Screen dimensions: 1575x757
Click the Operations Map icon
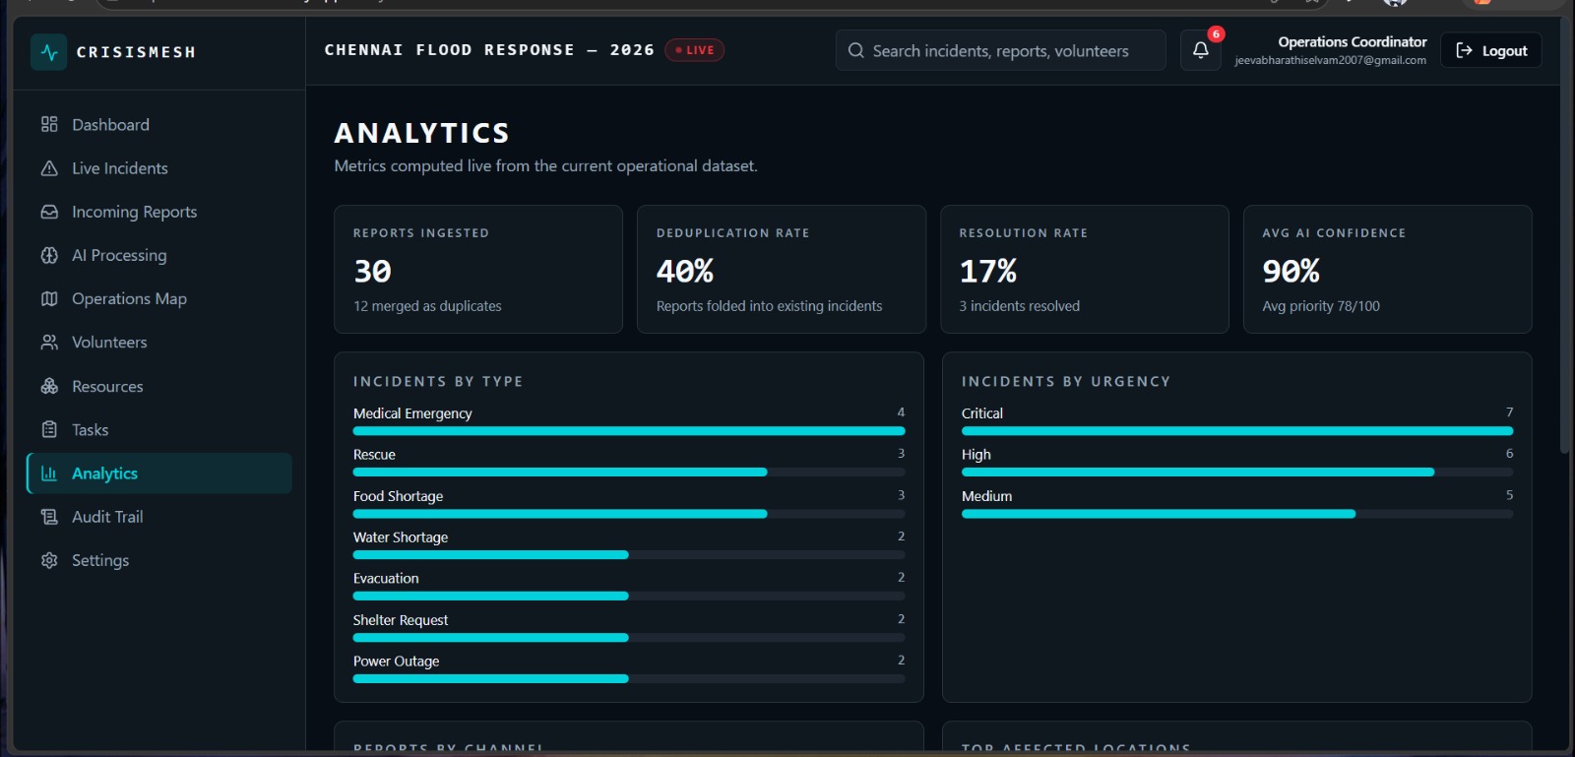click(x=49, y=298)
